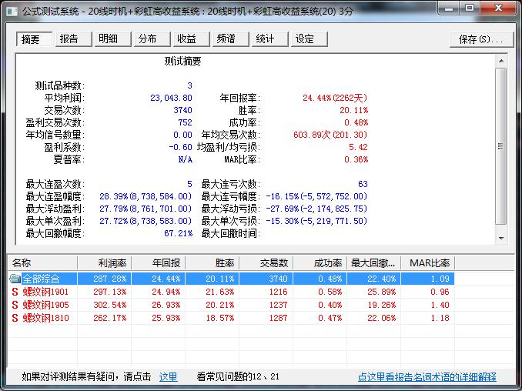The width and height of the screenshot is (522, 391).
Task: Click the application icon in title bar
Action: pyautogui.click(x=12, y=11)
